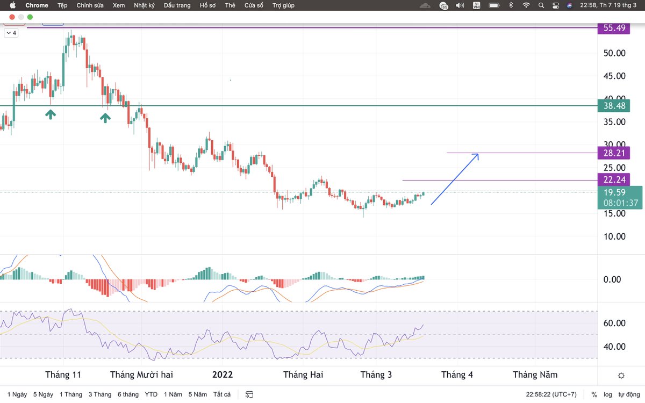Open Control Center
The height and width of the screenshot is (403, 645).
(556, 5)
